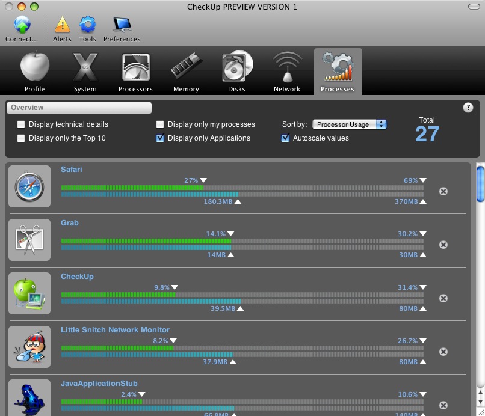Quit Little Snitch with its X button
This screenshot has width=485, height=416.
click(443, 352)
